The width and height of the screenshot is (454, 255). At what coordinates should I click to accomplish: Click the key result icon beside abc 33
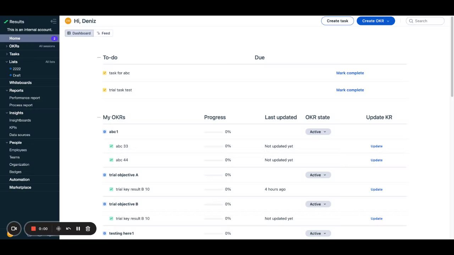point(111,146)
